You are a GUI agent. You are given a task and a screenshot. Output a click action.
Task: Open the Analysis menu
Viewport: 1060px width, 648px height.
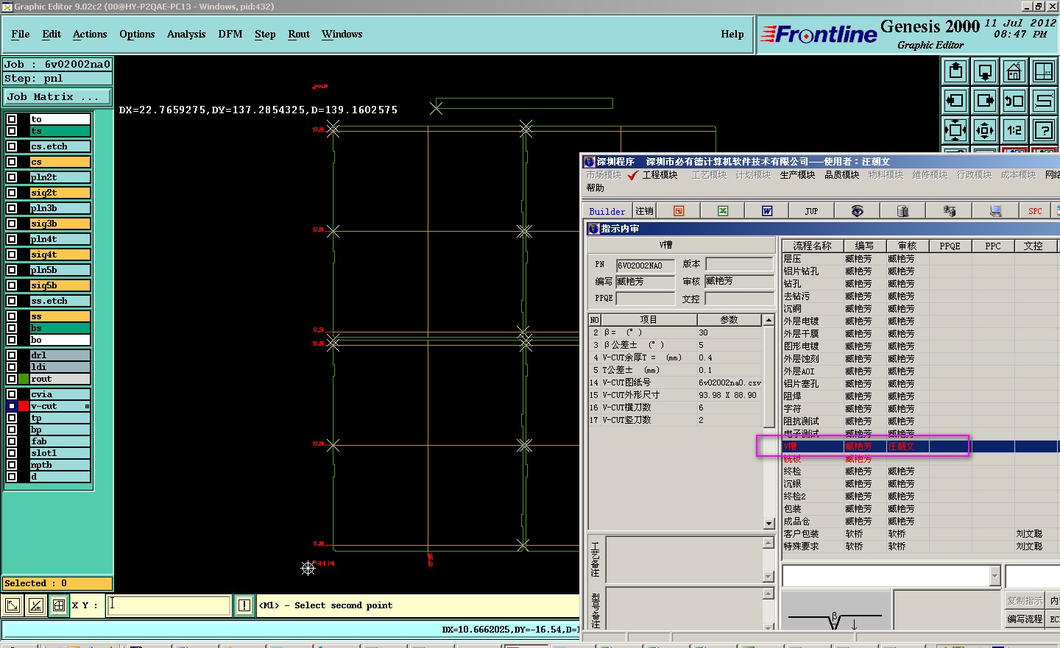(185, 35)
